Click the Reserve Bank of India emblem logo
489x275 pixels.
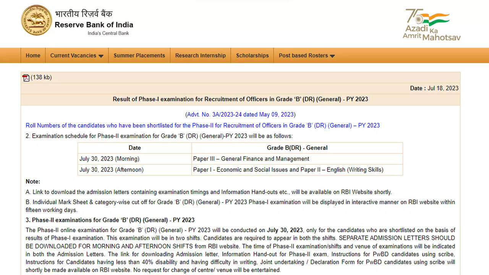click(x=36, y=20)
